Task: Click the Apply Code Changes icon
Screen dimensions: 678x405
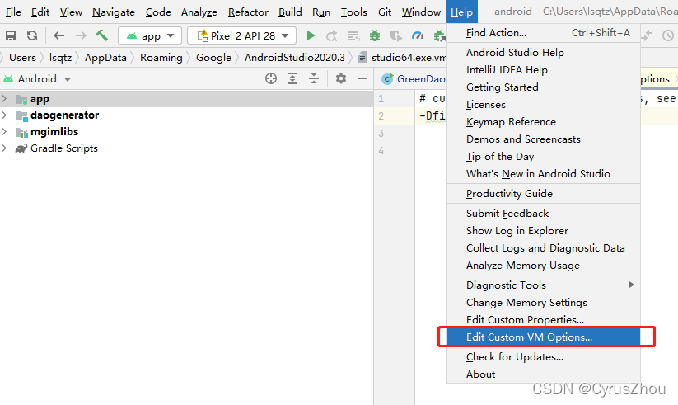Action: pyautogui.click(x=353, y=36)
